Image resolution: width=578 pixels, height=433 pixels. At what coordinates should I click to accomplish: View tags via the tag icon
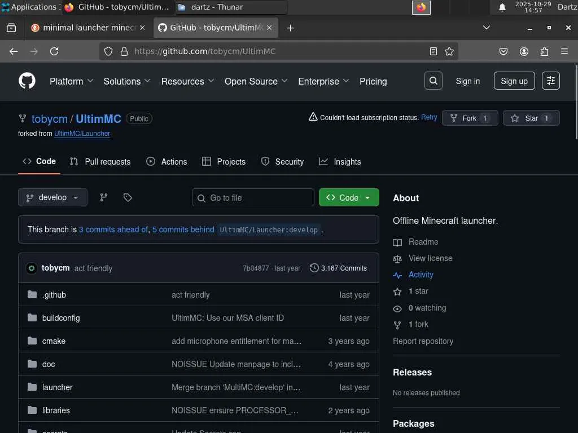click(128, 198)
